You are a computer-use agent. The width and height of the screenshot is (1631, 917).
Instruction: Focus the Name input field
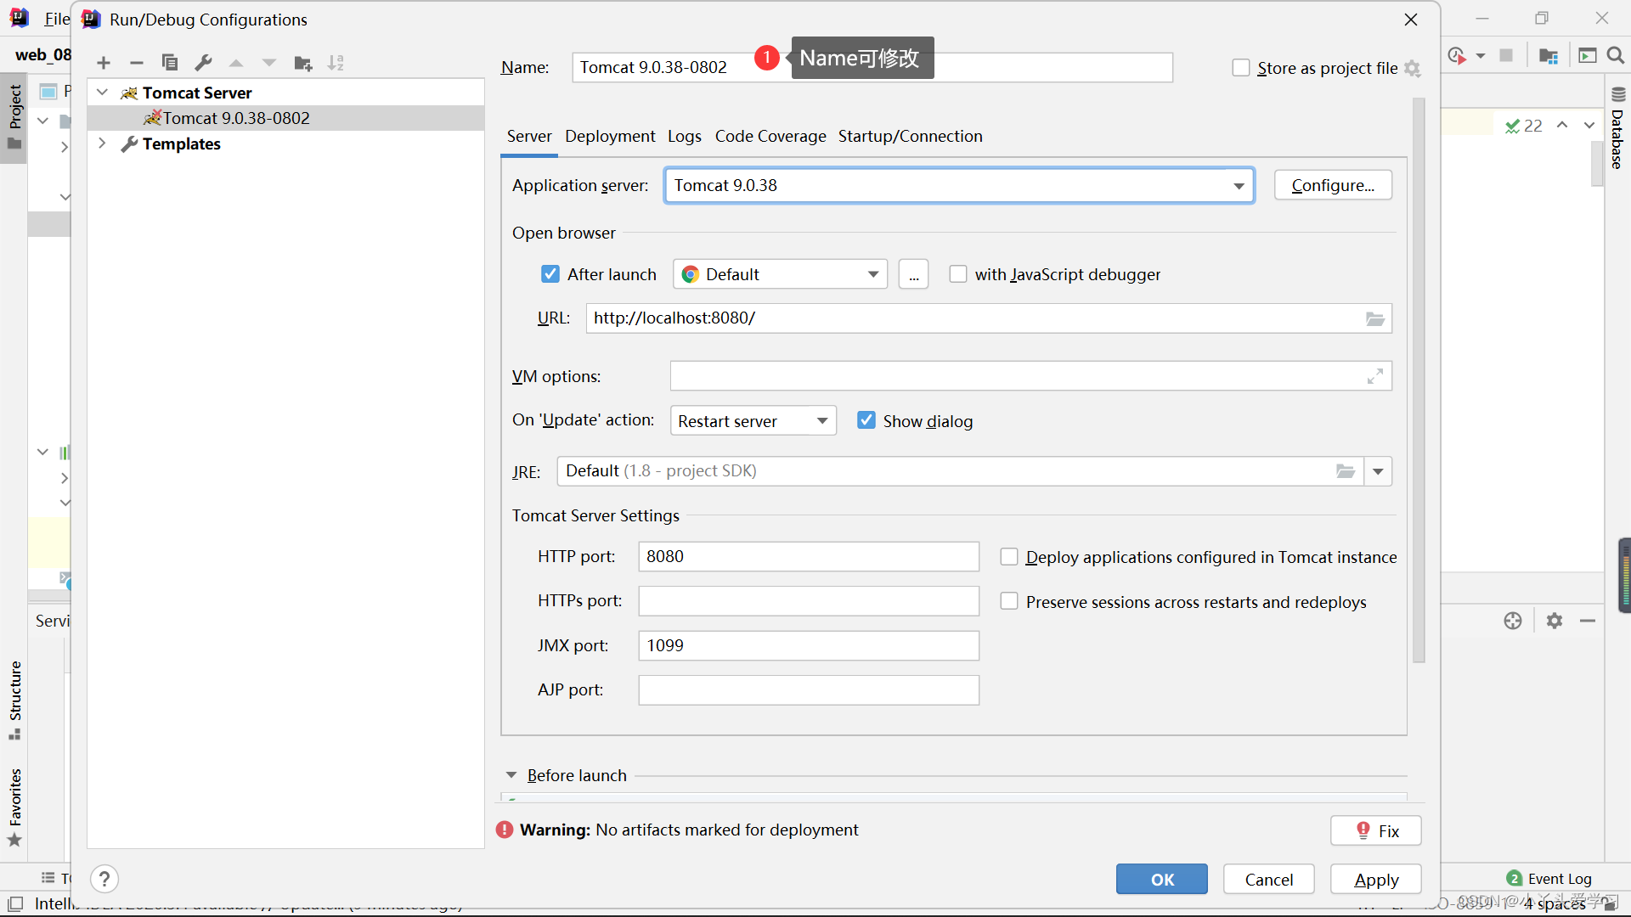click(x=872, y=67)
